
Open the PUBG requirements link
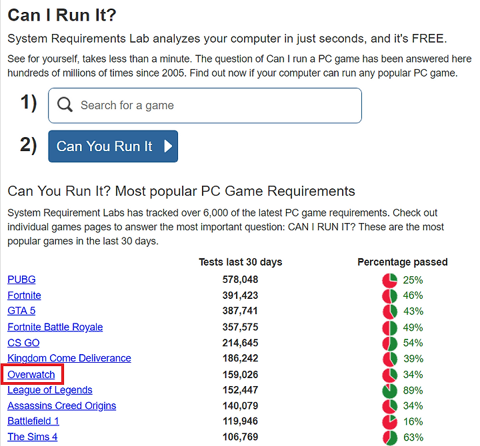pos(21,280)
